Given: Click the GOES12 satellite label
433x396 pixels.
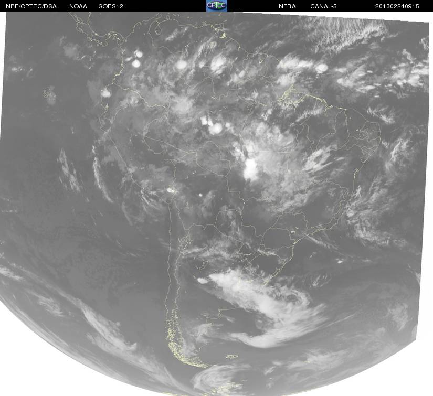Looking at the screenshot, I should click(x=111, y=6).
